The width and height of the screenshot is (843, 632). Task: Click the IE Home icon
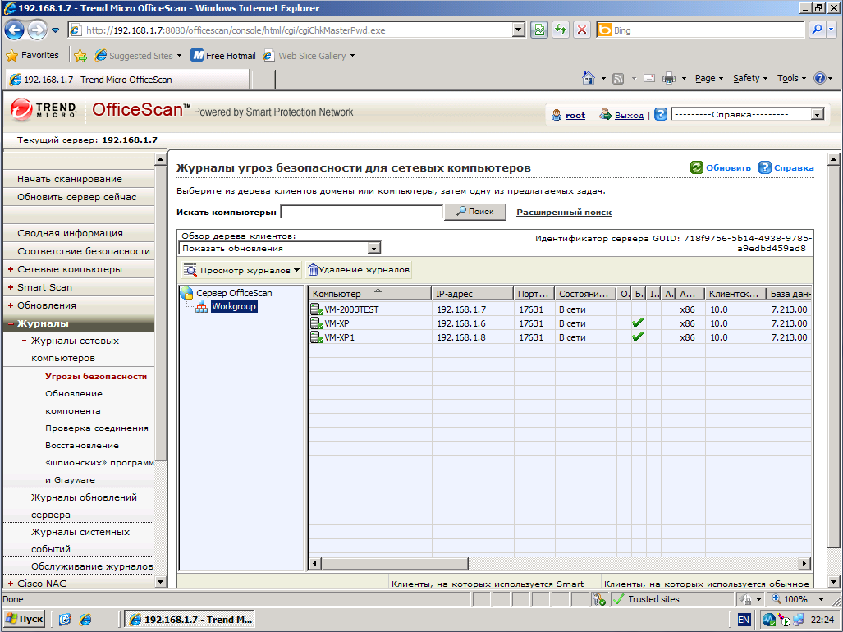[589, 79]
